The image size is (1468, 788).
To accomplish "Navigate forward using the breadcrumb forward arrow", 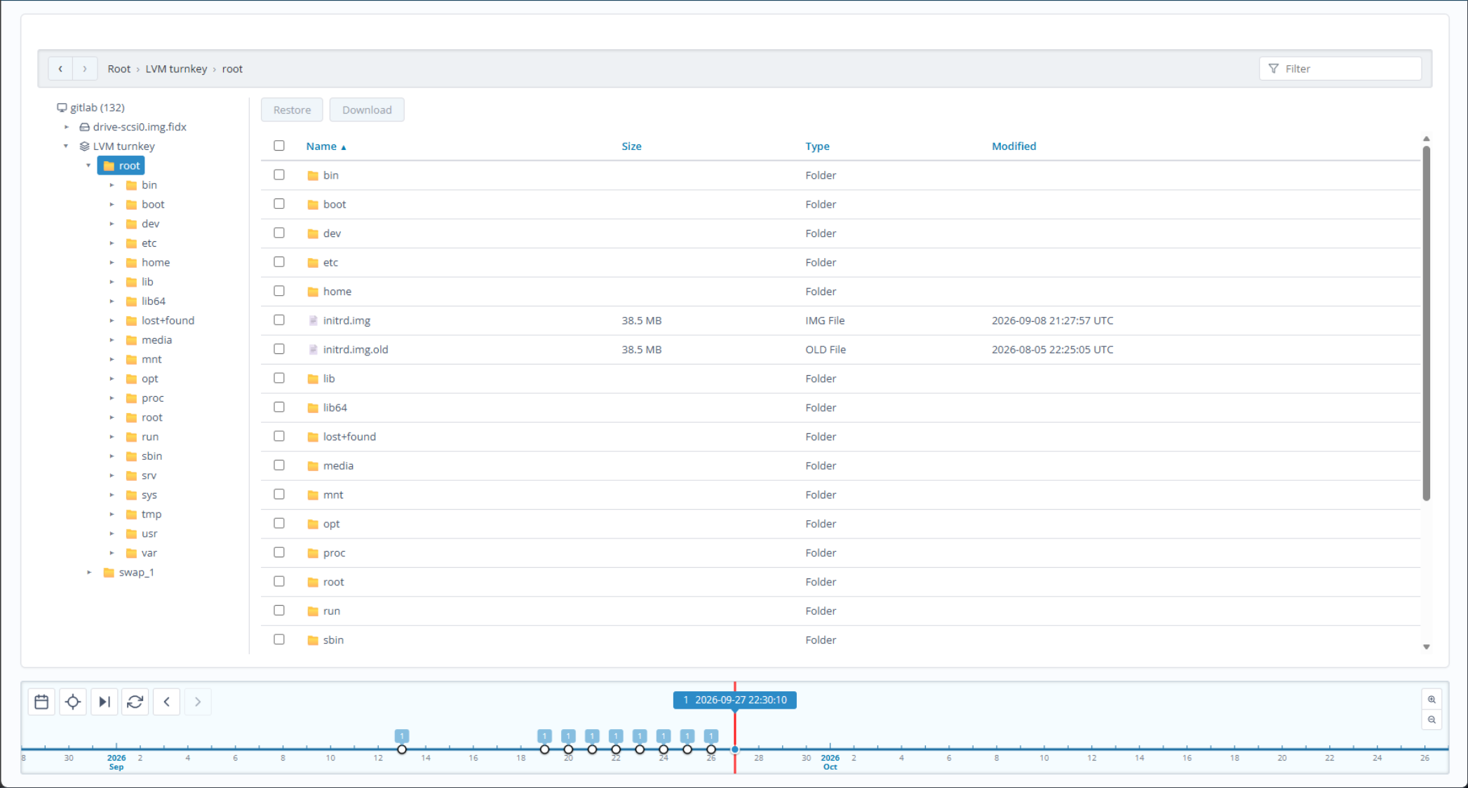I will coord(85,69).
